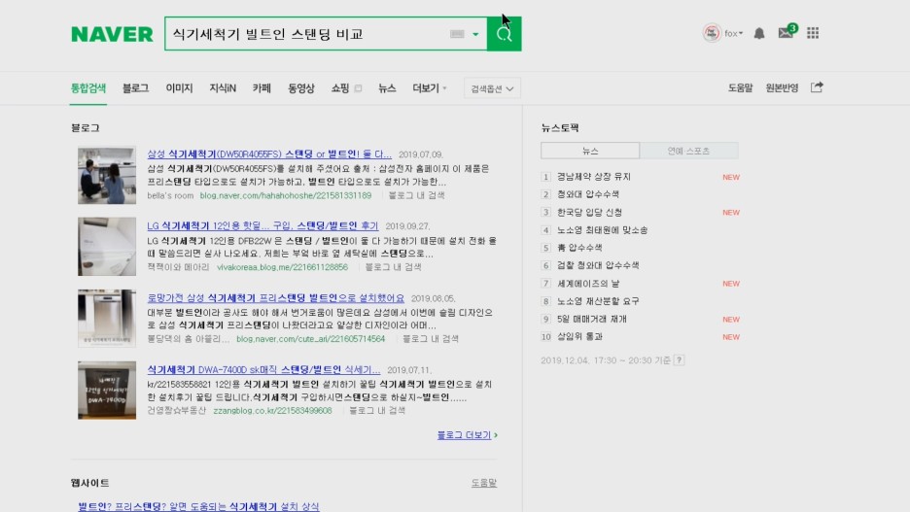The width and height of the screenshot is (910, 512).
Task: Click the 웹사이트 section 도움말 link
Action: 483,483
